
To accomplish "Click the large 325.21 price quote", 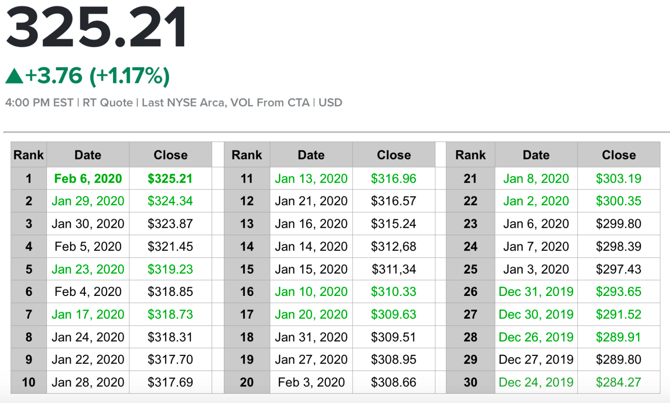I will tap(97, 28).
